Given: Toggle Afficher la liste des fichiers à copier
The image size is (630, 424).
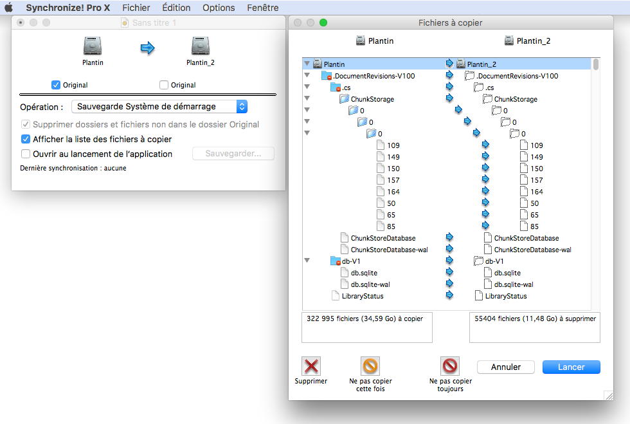Looking at the screenshot, I should tap(26, 139).
